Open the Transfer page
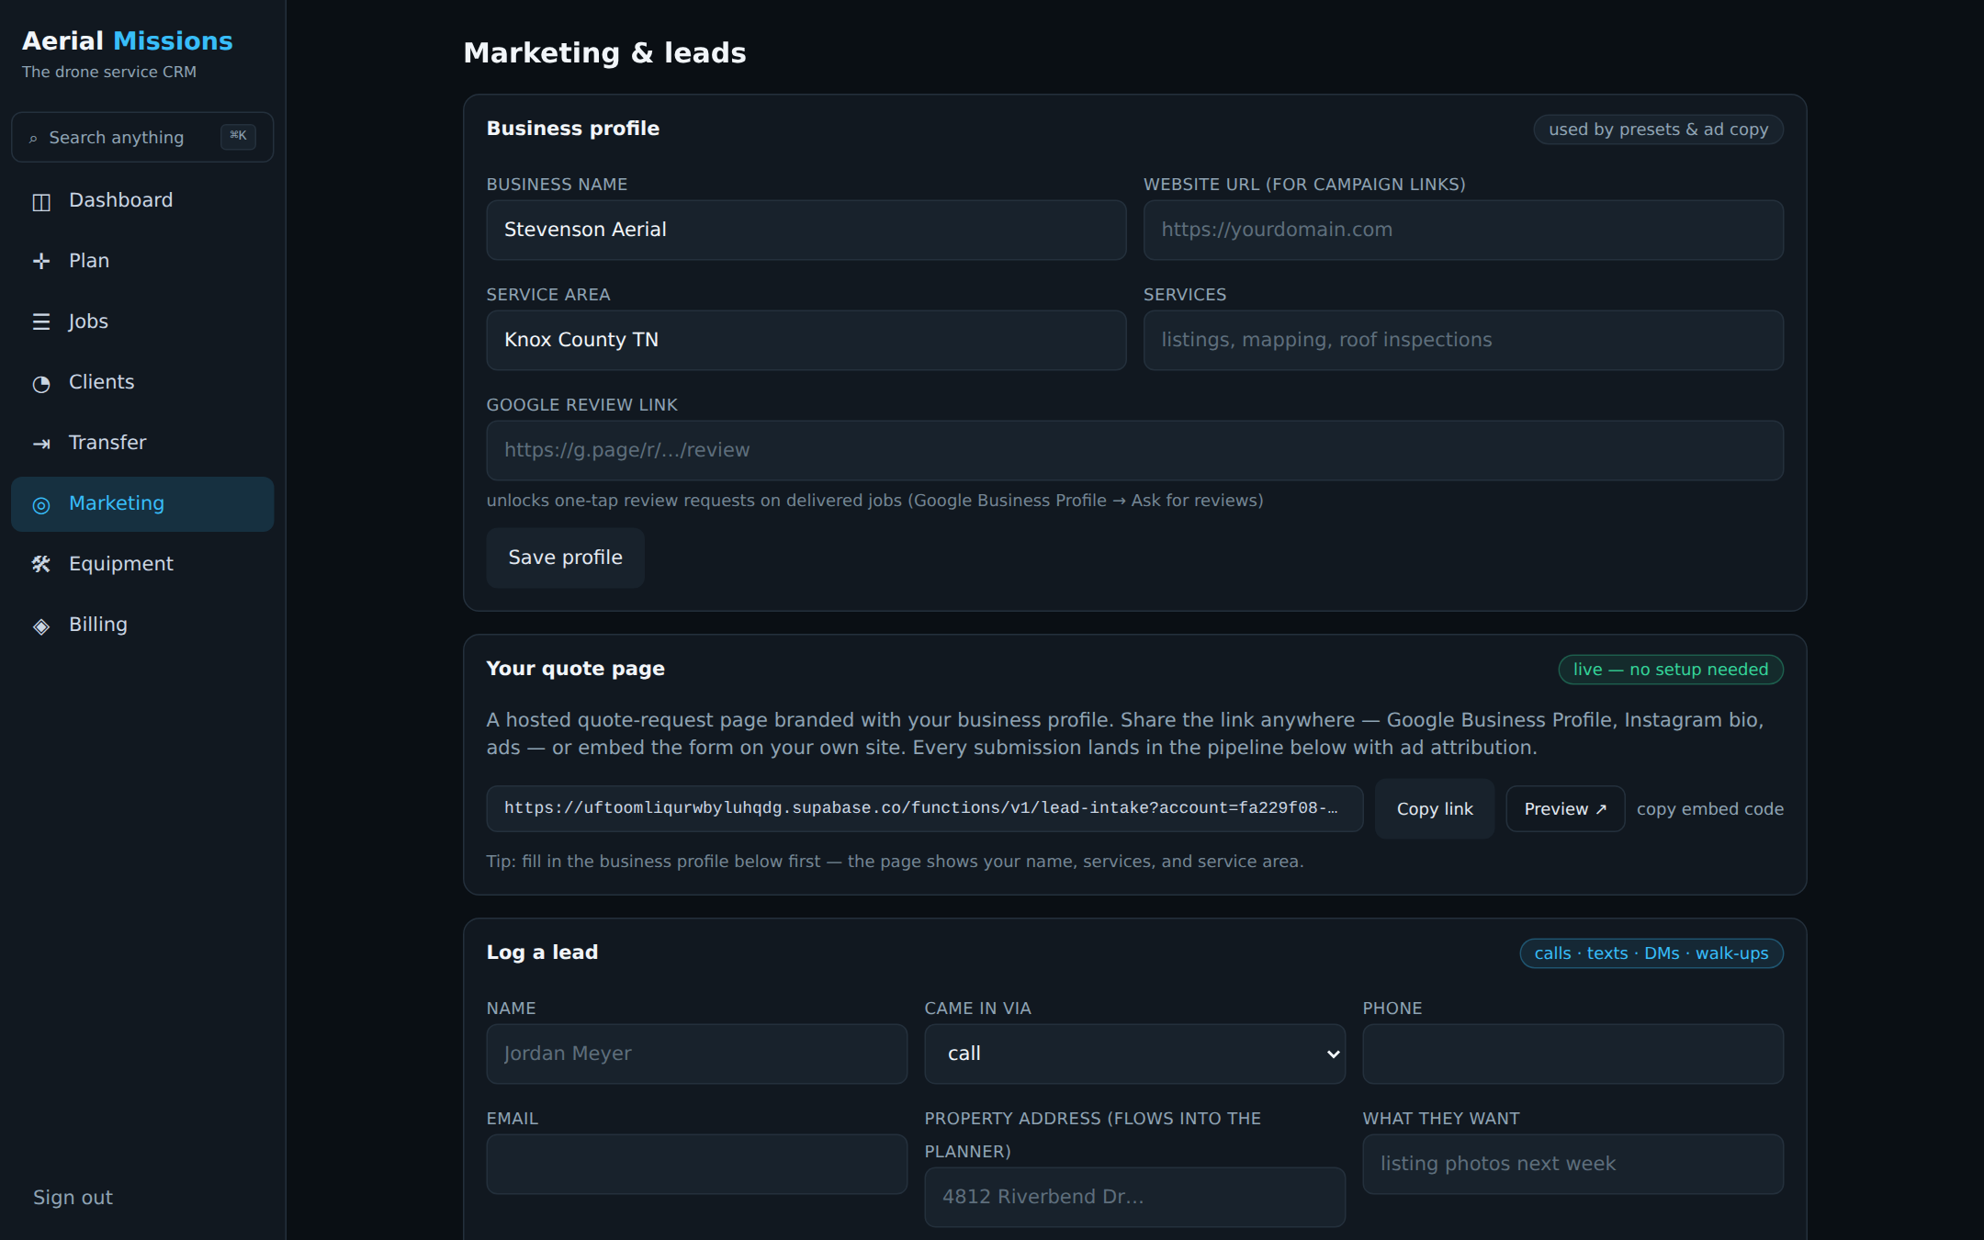 (142, 443)
